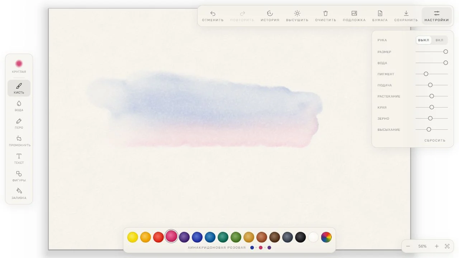Open the Круглая brush shape selector
The height and width of the screenshot is (258, 459).
click(x=19, y=66)
